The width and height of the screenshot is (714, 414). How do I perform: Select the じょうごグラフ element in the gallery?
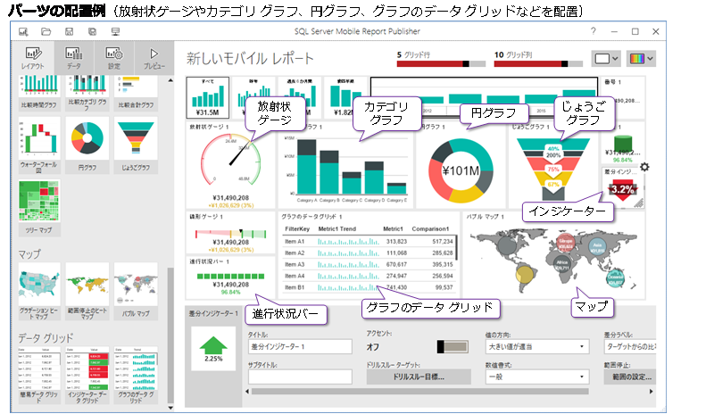click(136, 145)
